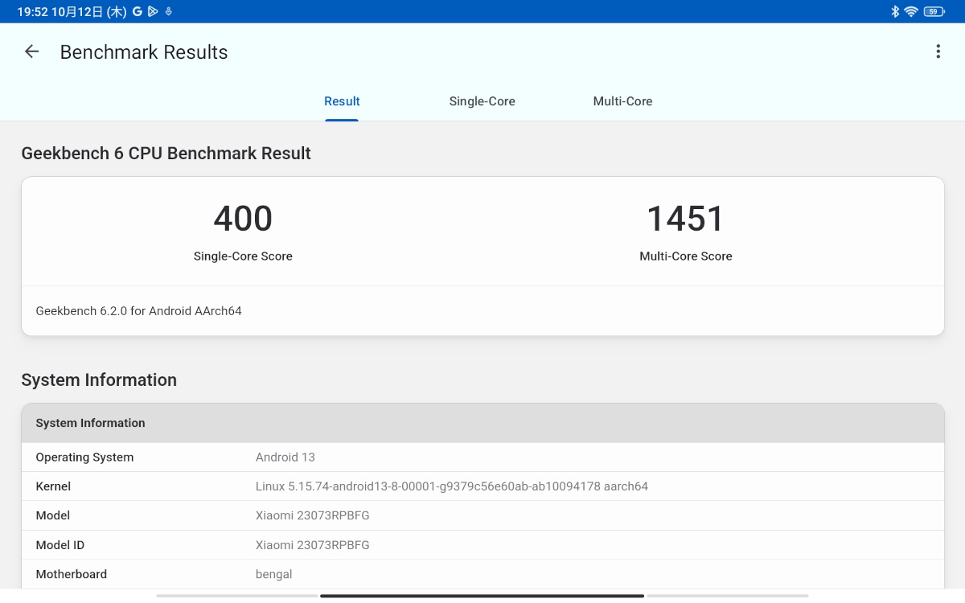Tap the Model row label
This screenshot has width=965, height=603.
[53, 515]
